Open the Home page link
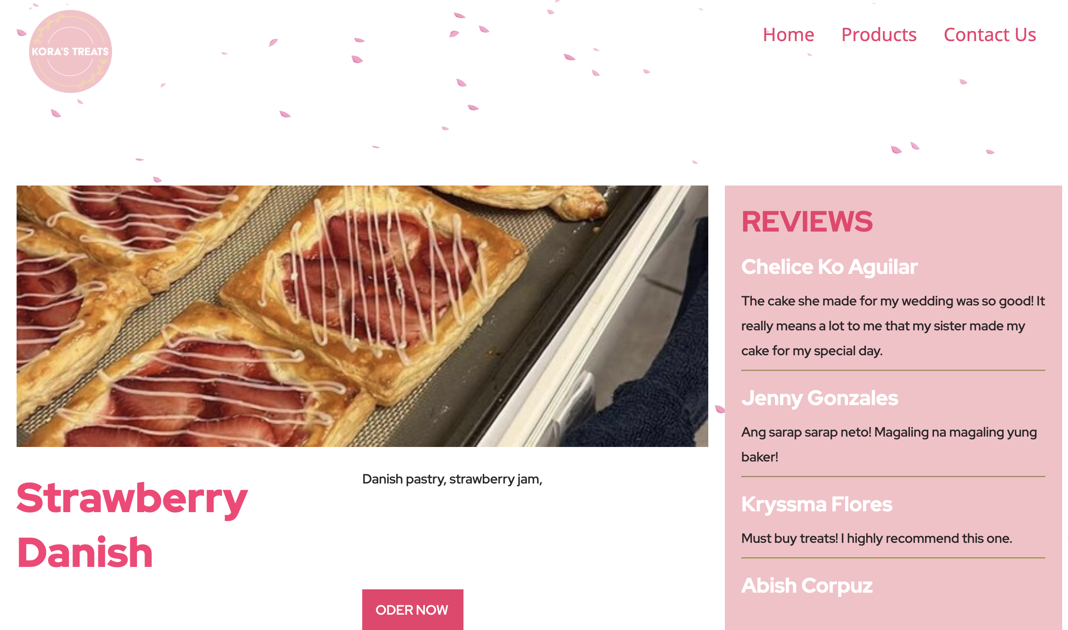Screen dimensions: 1068x630 (x=788, y=35)
